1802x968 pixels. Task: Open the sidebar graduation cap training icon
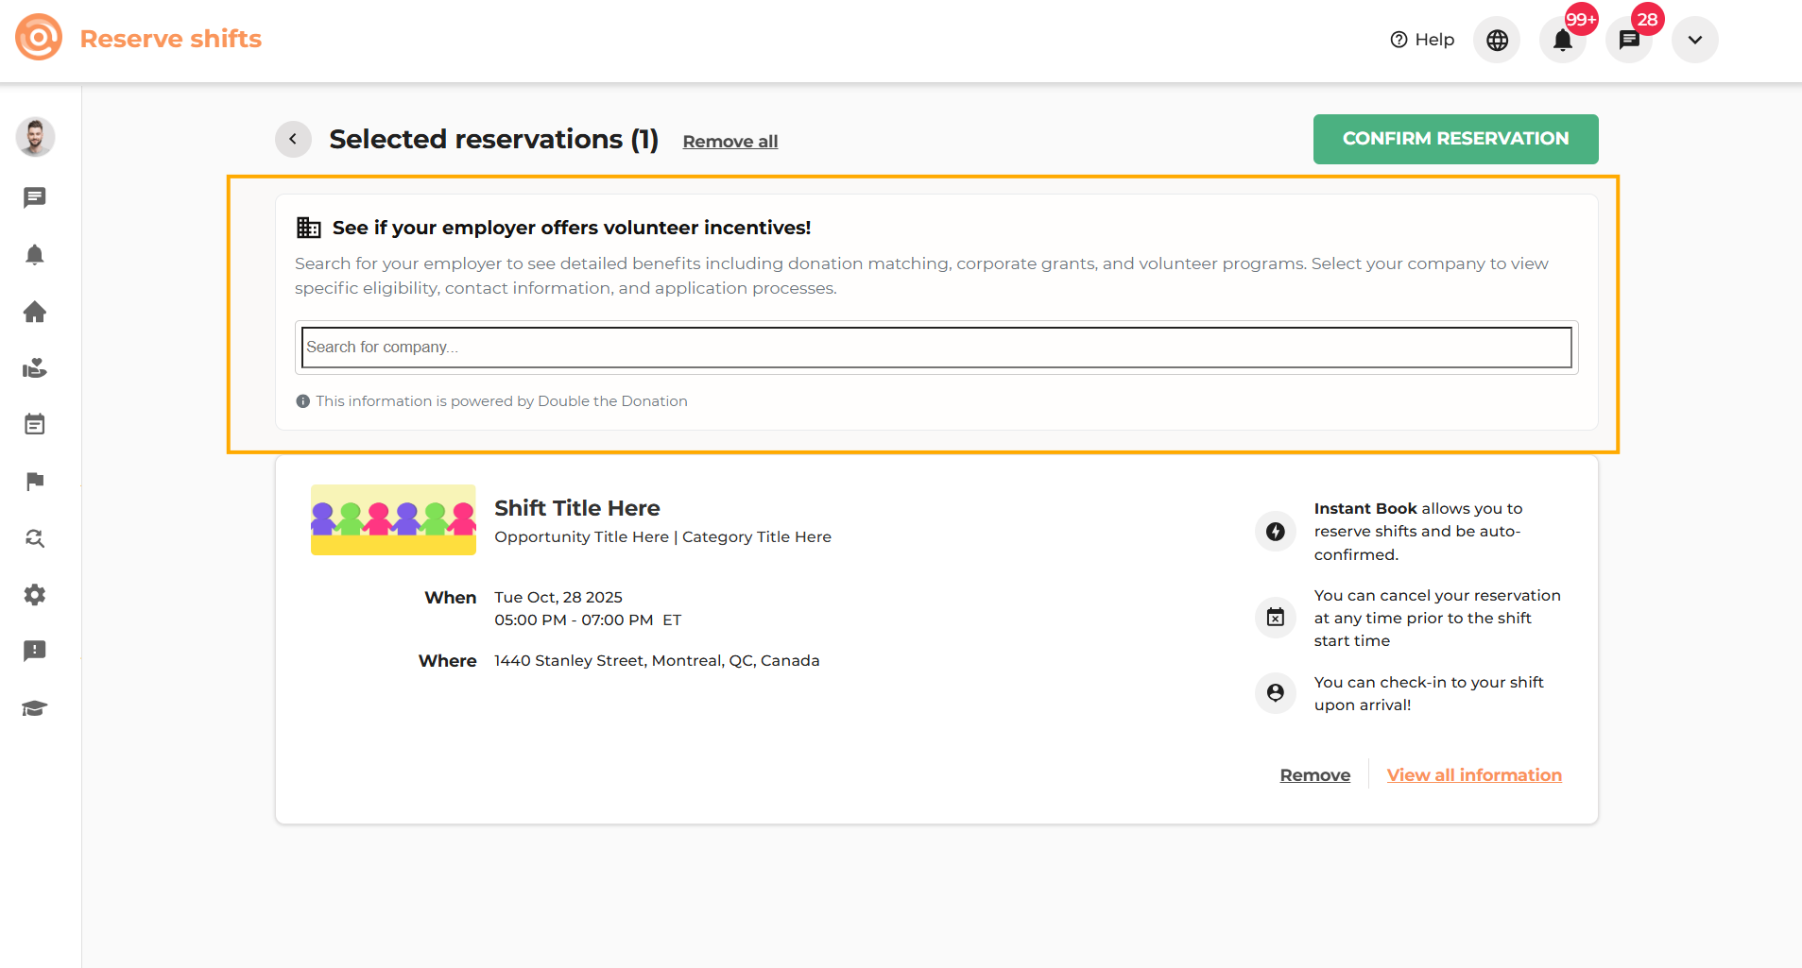(x=35, y=708)
